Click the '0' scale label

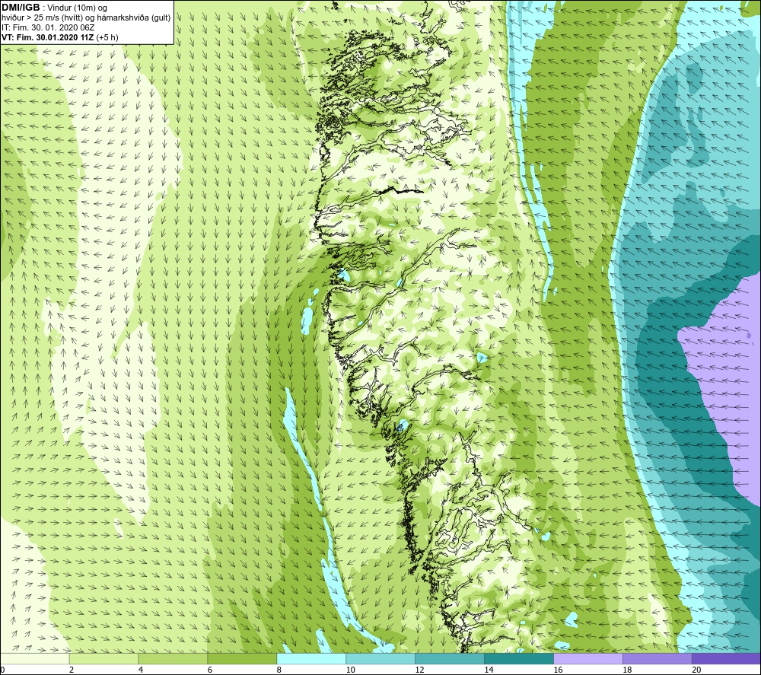(2, 670)
